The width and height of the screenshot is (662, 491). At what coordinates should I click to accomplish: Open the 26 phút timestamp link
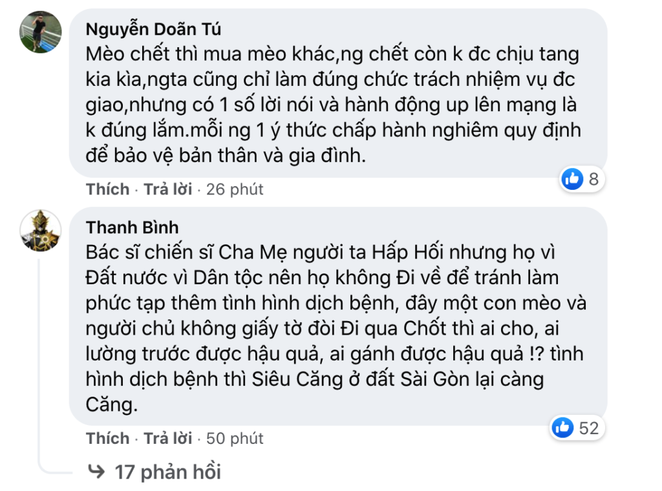point(235,189)
